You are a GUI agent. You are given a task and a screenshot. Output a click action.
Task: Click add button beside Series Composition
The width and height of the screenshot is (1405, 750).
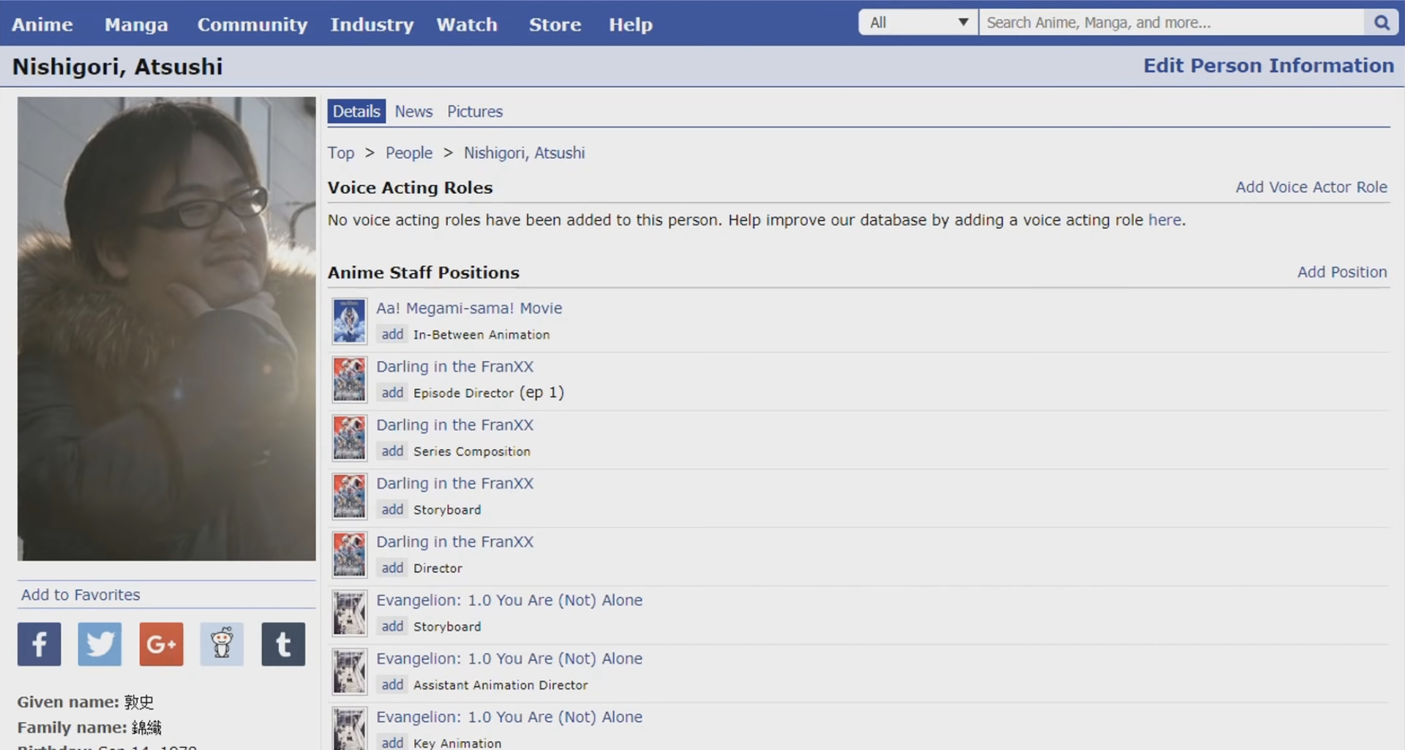(392, 451)
